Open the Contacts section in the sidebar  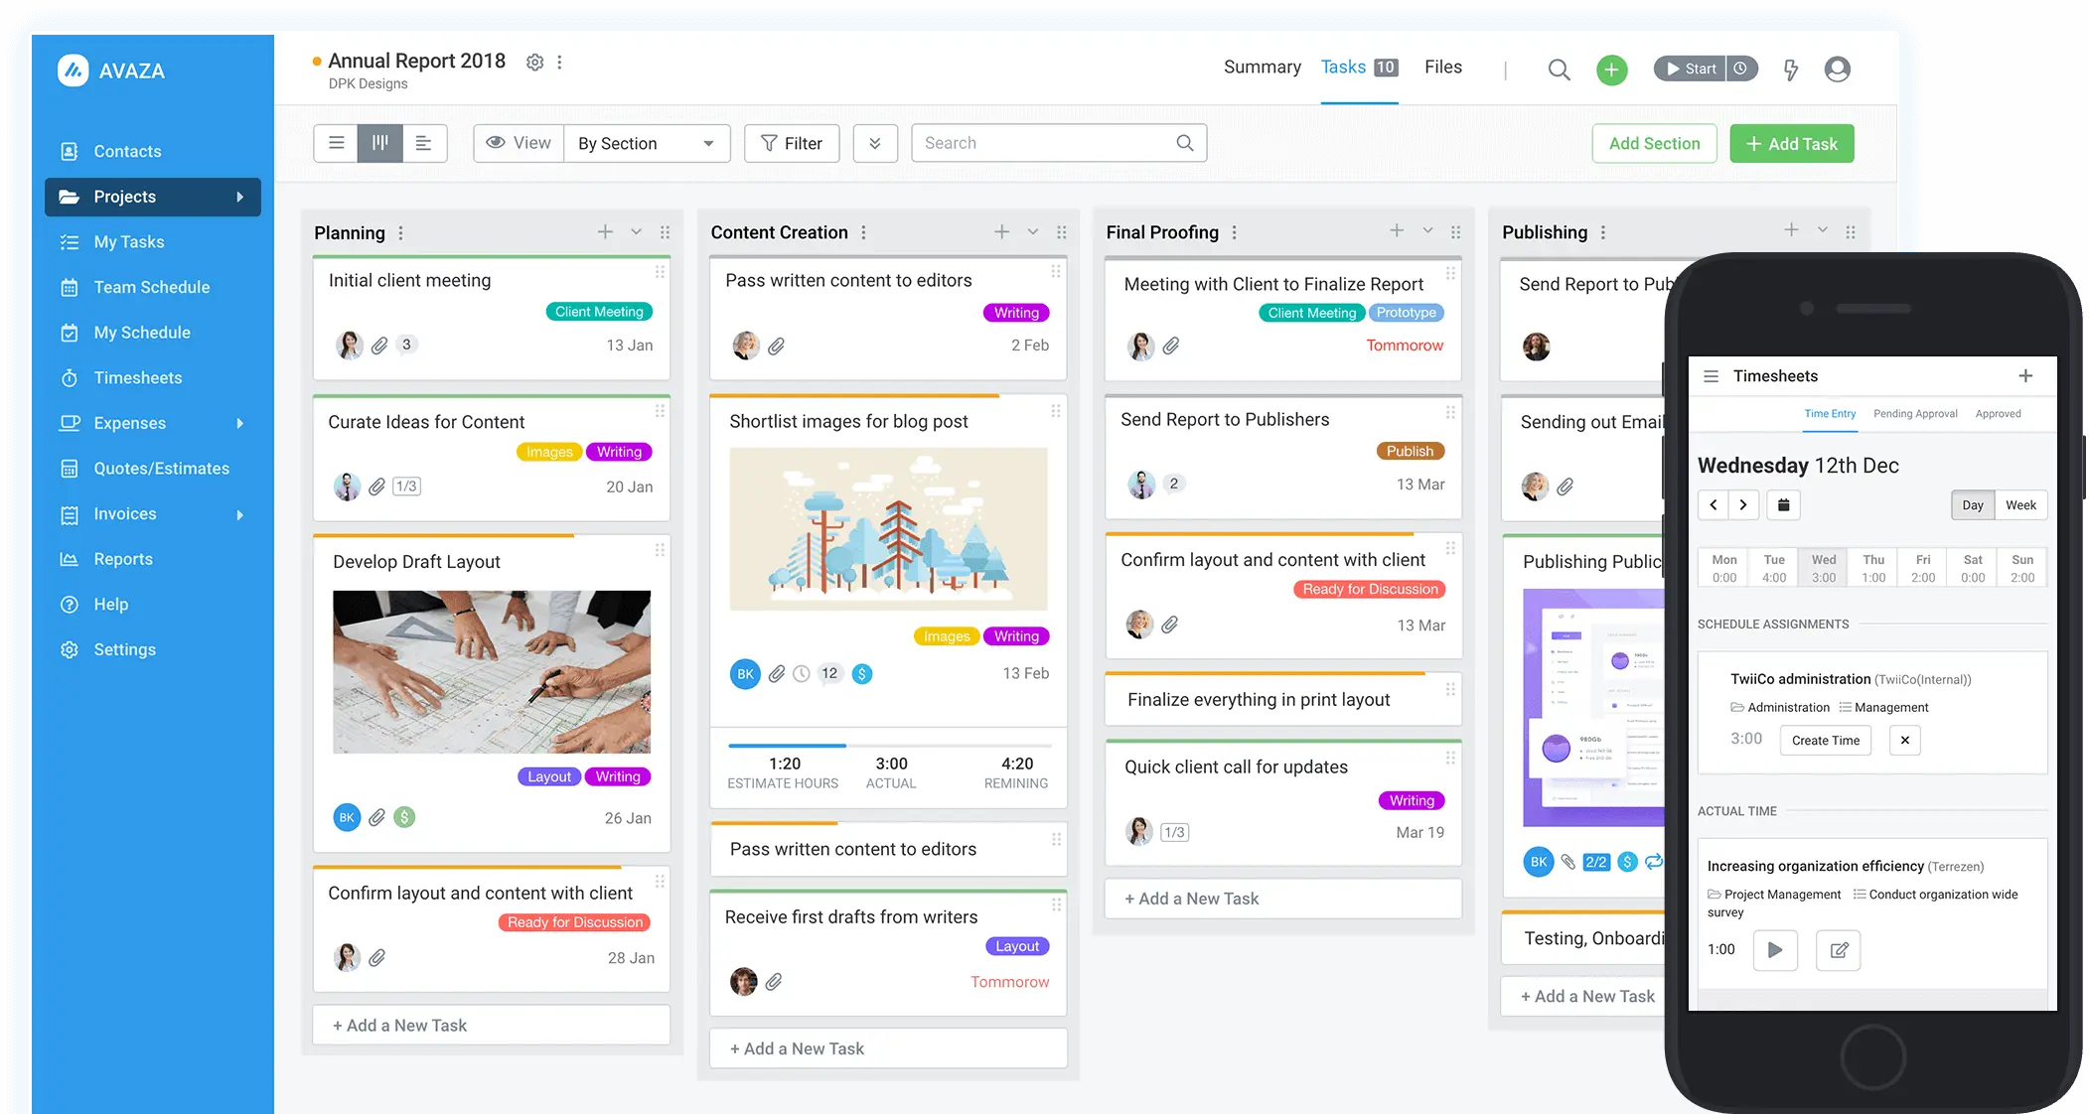coord(127,151)
